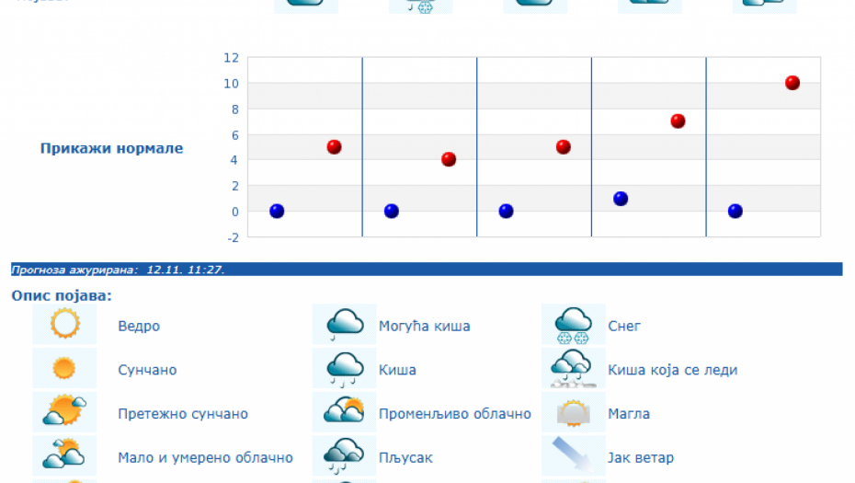855x483 pixels.
Task: Click the Пљусак shower icon
Action: [x=345, y=455]
